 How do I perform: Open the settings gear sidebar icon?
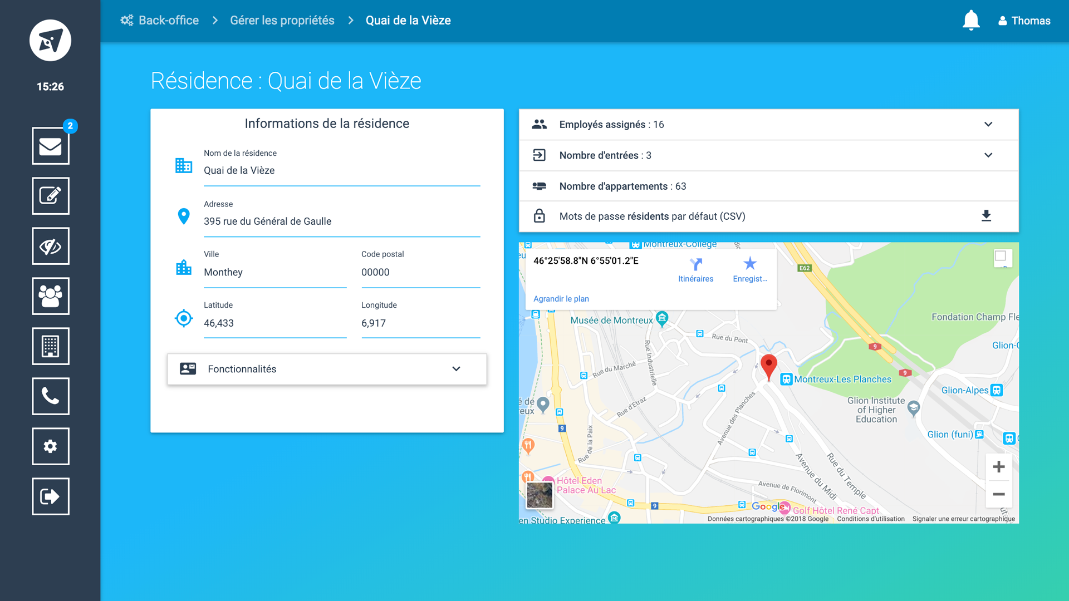[50, 446]
